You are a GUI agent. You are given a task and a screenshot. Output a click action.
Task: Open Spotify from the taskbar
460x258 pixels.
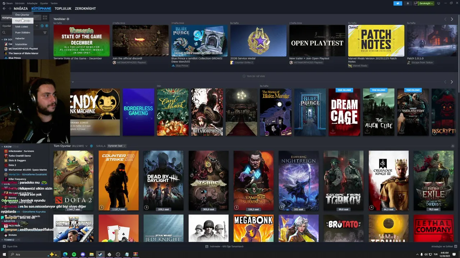(x=74, y=254)
